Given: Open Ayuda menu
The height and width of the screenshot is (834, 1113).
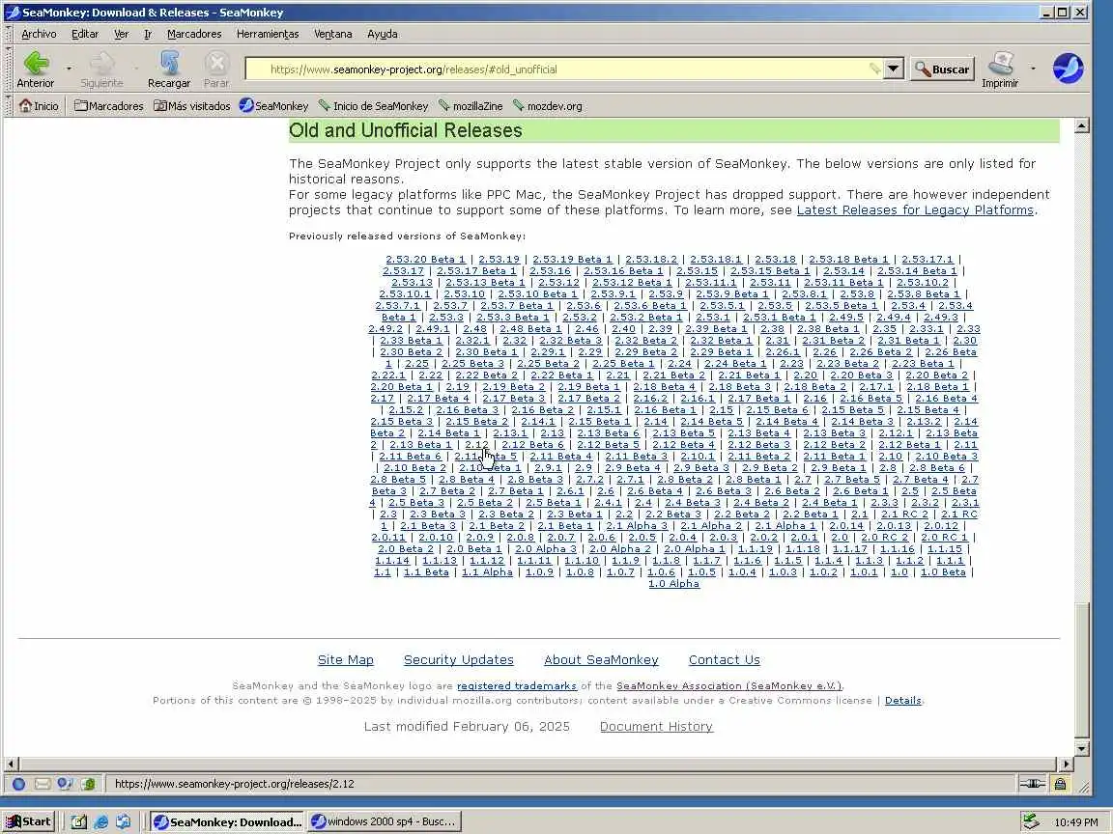Looking at the screenshot, I should click(x=382, y=34).
